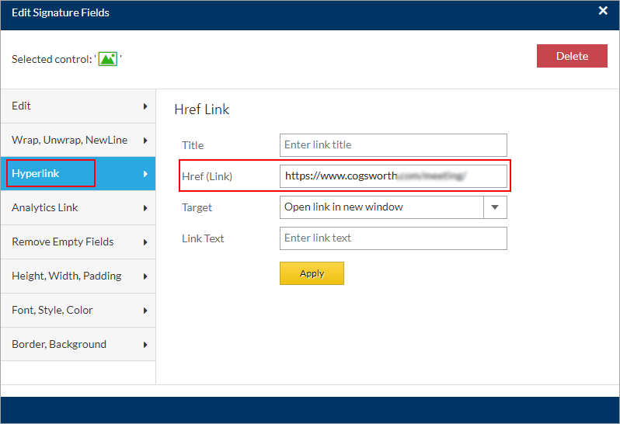Open Height, Width, Padding settings
The image size is (620, 424).
[x=78, y=276]
